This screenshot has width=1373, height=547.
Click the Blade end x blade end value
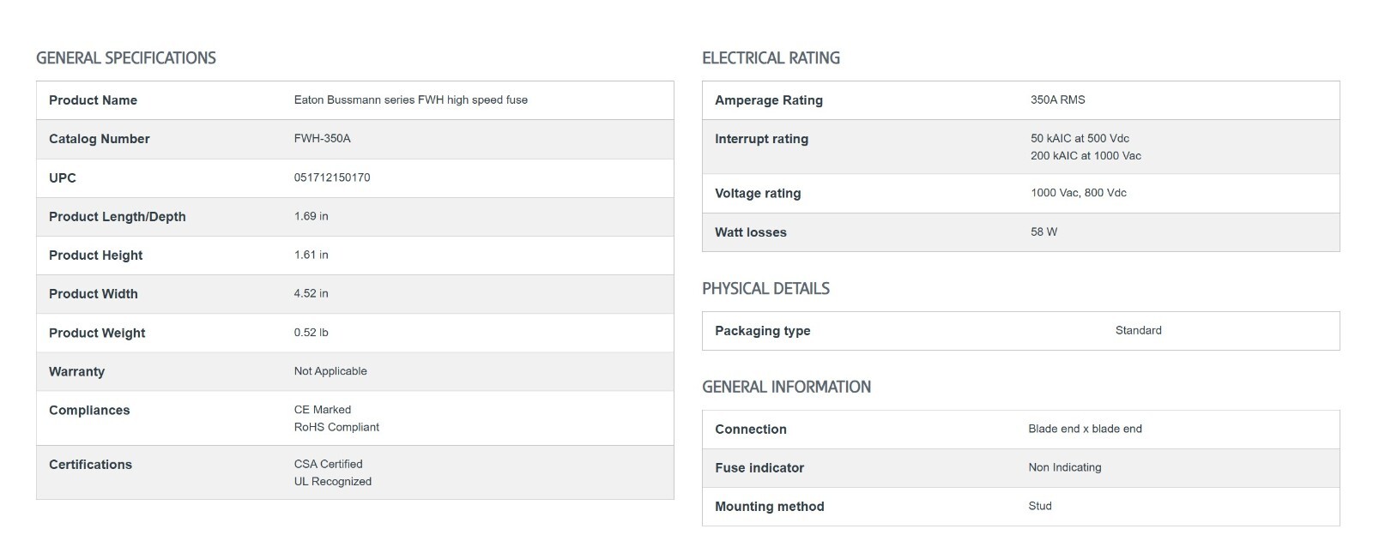[x=1085, y=430]
